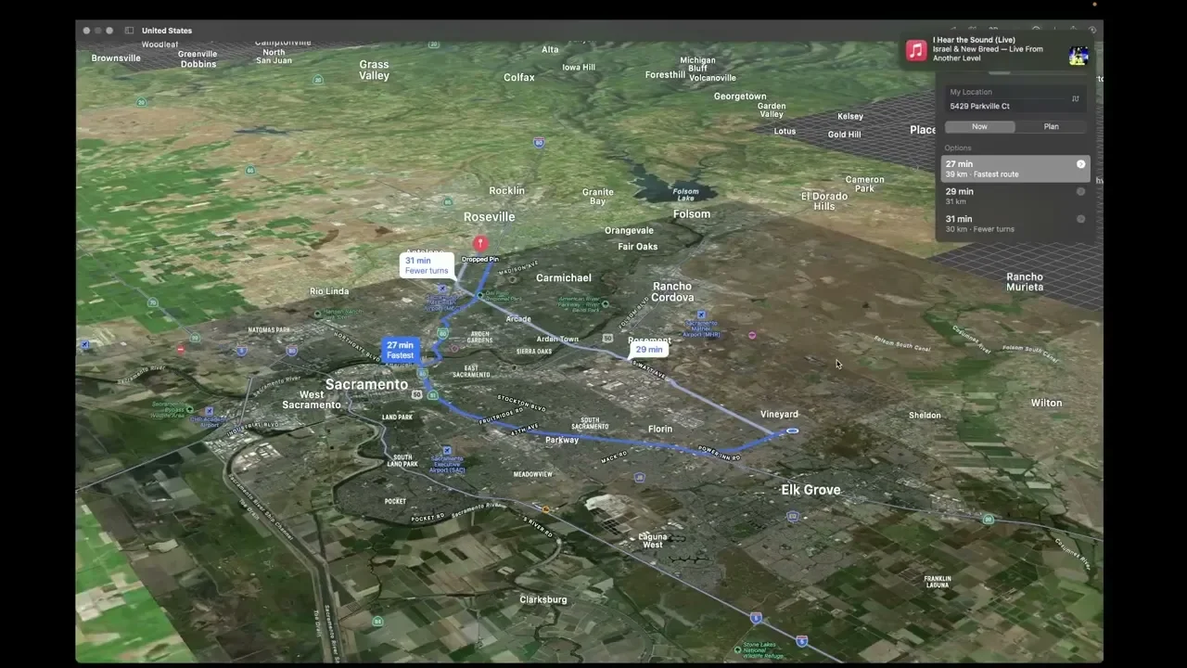Click the Rio Linda label
The width and height of the screenshot is (1187, 668).
pyautogui.click(x=329, y=291)
